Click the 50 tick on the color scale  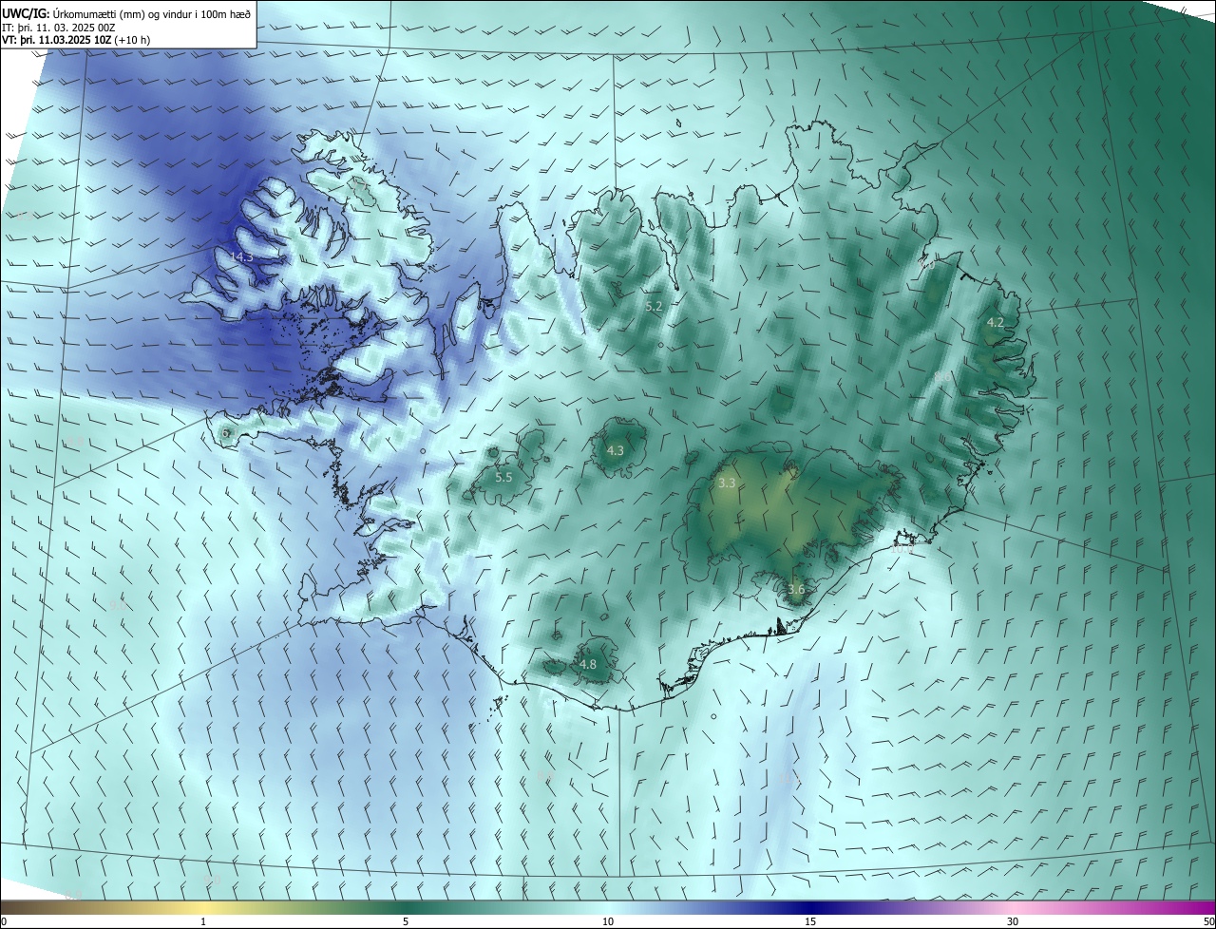tap(1208, 921)
